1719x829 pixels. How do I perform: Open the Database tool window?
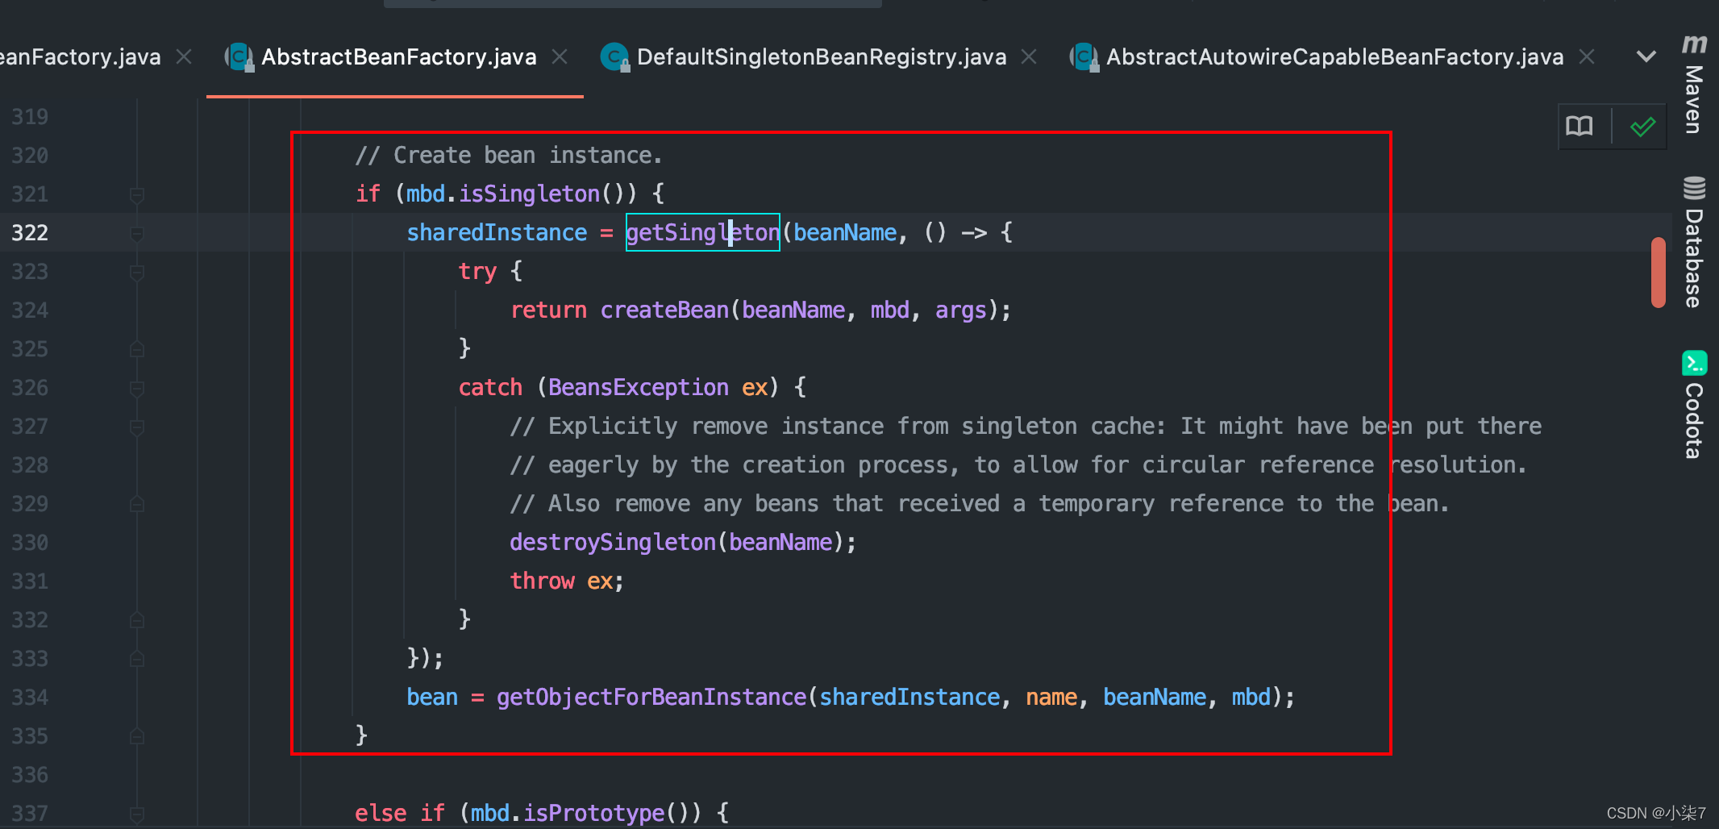(x=1694, y=241)
